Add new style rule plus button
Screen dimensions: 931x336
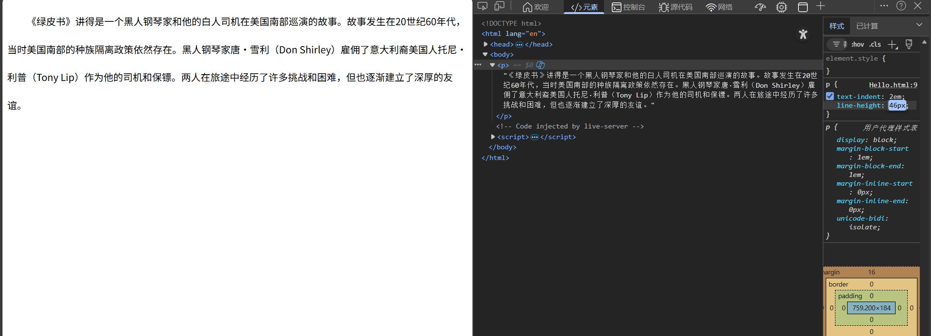[892, 45]
